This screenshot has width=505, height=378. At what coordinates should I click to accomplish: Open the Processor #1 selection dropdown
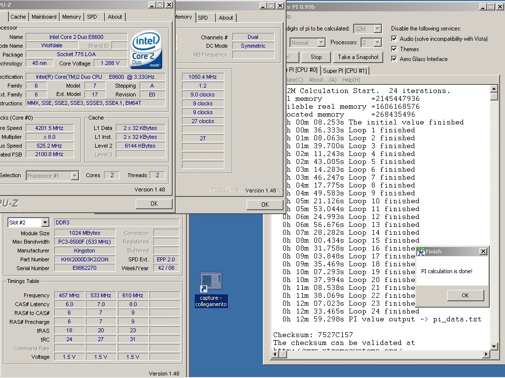(75, 176)
